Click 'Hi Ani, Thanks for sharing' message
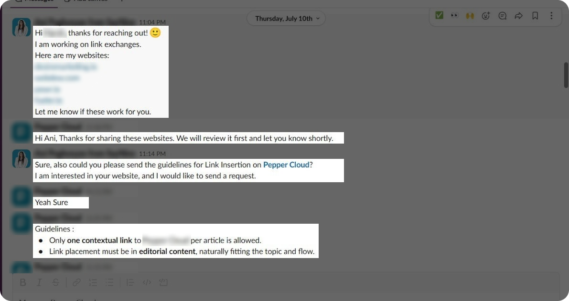Screen dimensions: 569x301 point(184,138)
